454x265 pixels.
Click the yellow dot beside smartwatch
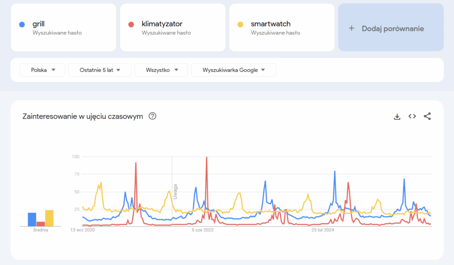[x=240, y=24]
